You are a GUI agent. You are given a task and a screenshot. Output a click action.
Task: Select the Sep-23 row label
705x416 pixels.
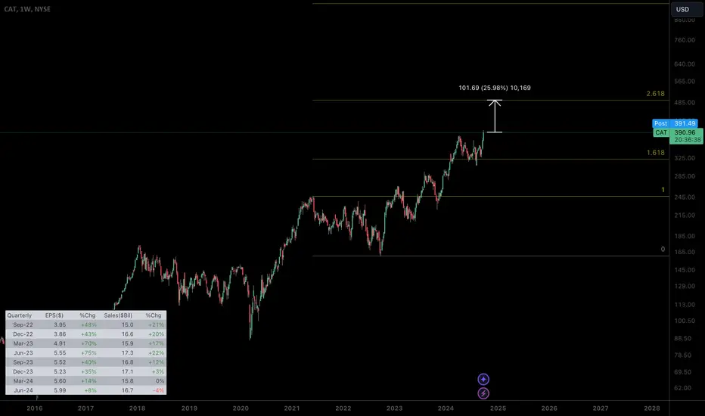tap(23, 362)
